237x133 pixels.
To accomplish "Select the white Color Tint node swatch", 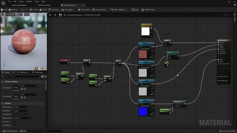I will pyautogui.click(x=145, y=31).
